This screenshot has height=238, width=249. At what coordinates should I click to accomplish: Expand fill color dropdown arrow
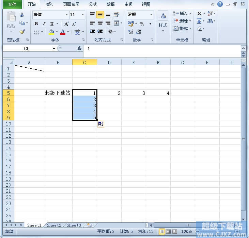pyautogui.click(x=57, y=32)
